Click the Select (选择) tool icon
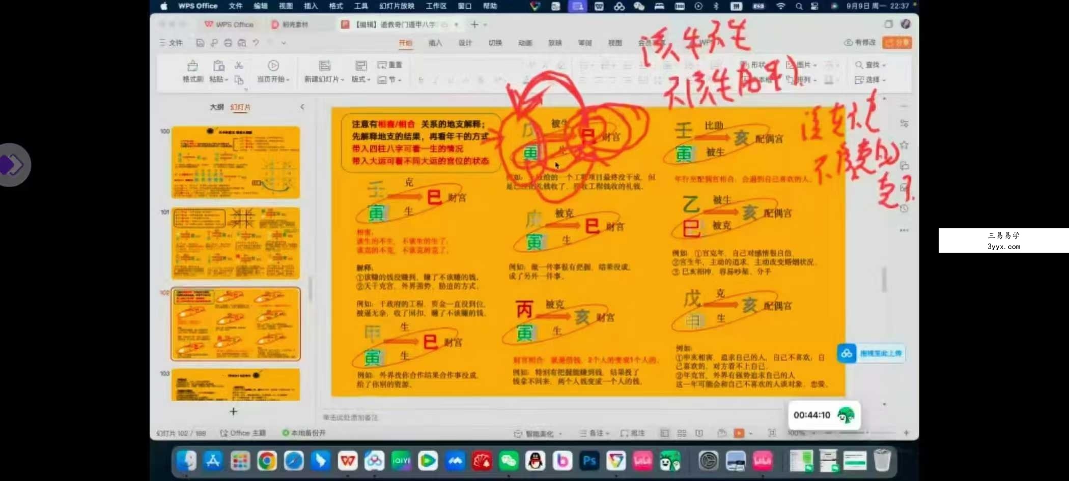Screen dimensions: 1069x481 coord(859,80)
